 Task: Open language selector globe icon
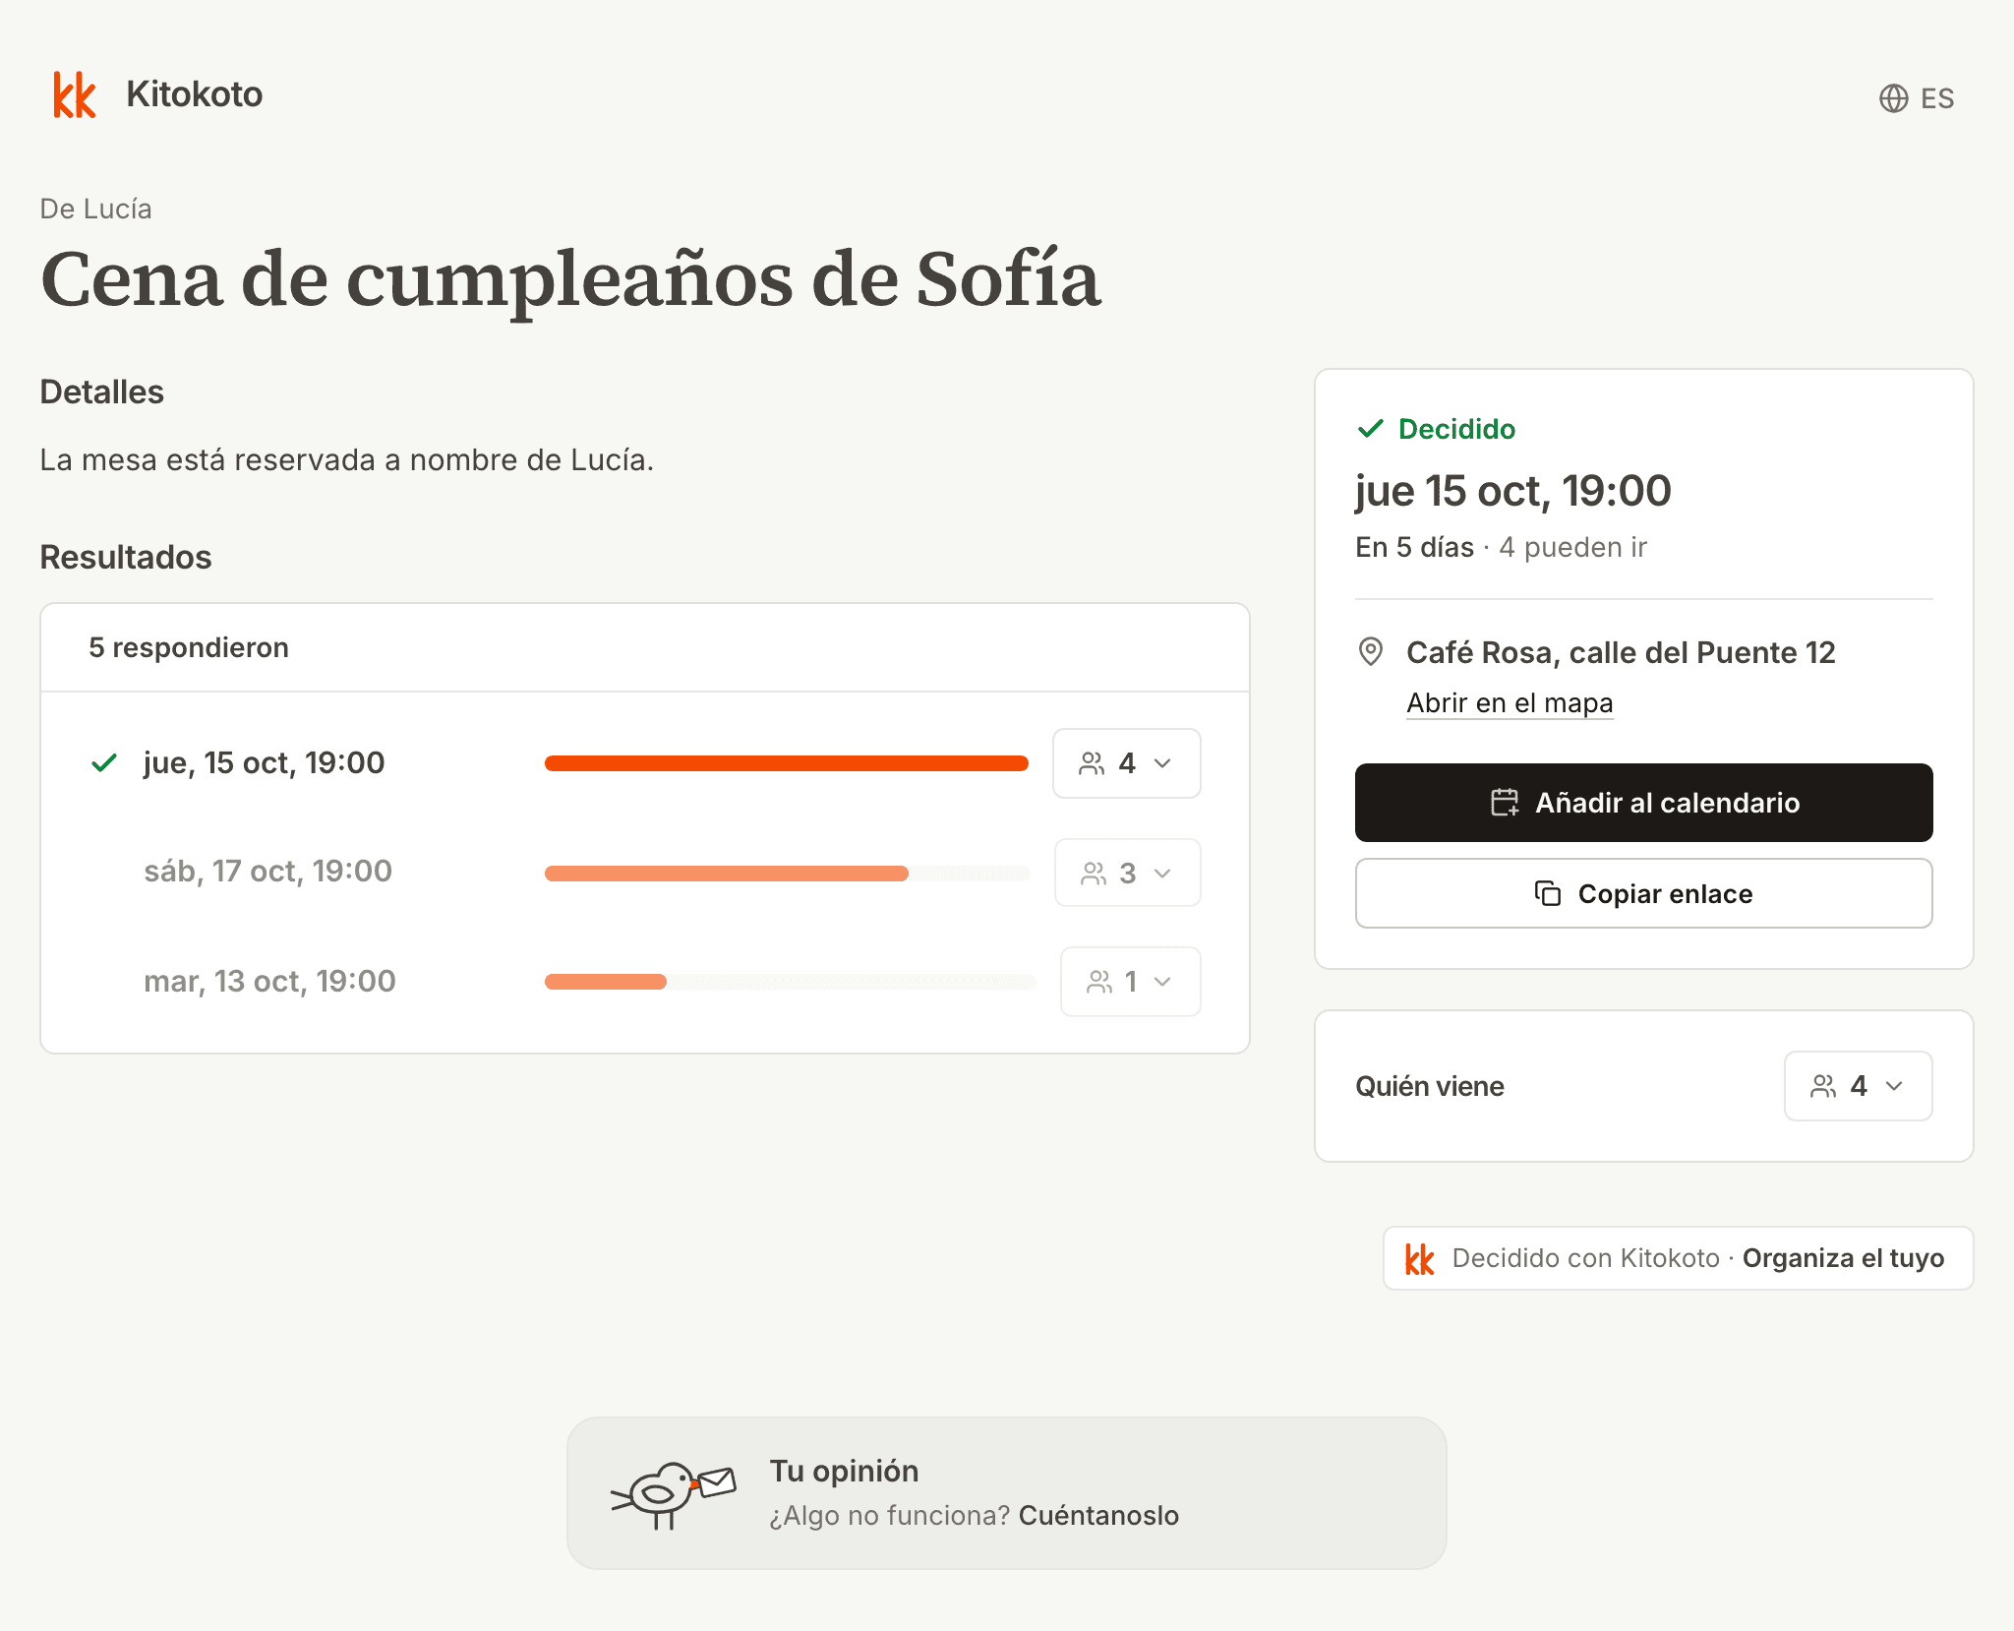click(1893, 98)
